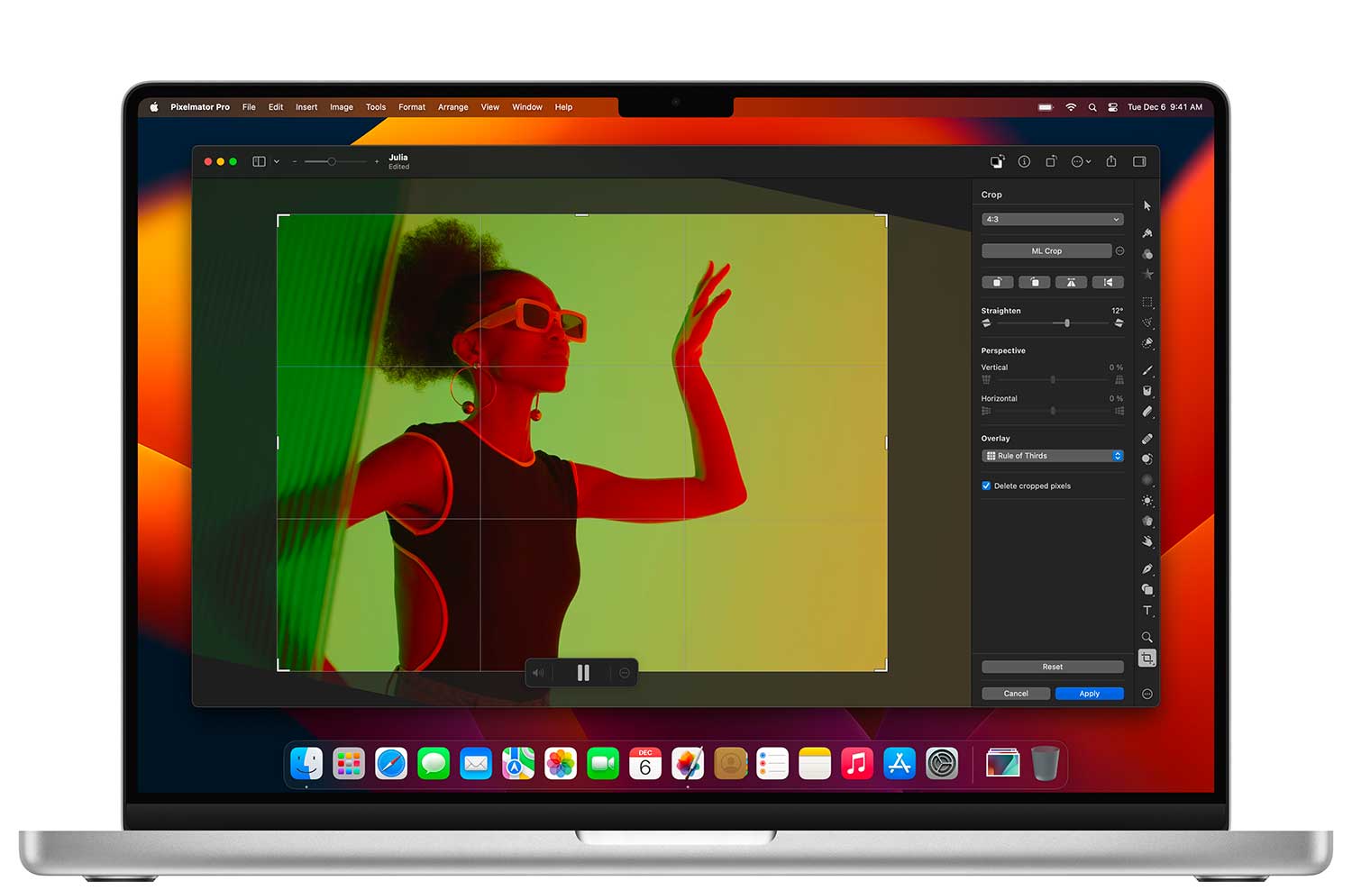Select the Arrange (arrow) tool
1352x890 pixels.
coord(1146,206)
